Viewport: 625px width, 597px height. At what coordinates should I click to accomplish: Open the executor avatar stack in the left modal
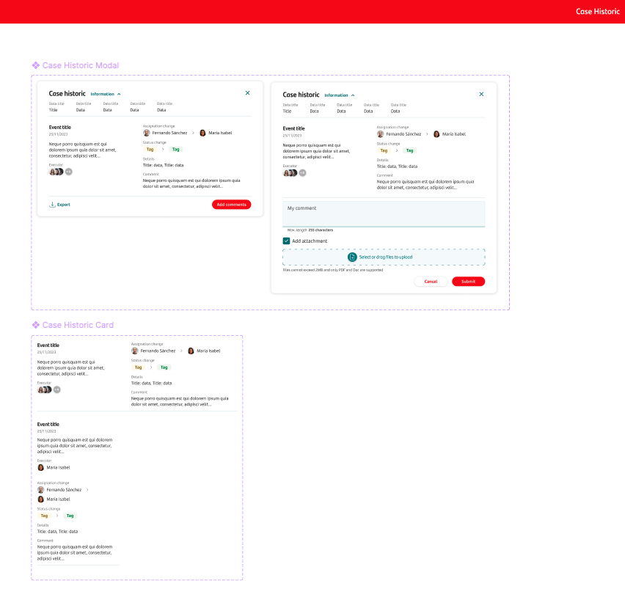click(56, 172)
